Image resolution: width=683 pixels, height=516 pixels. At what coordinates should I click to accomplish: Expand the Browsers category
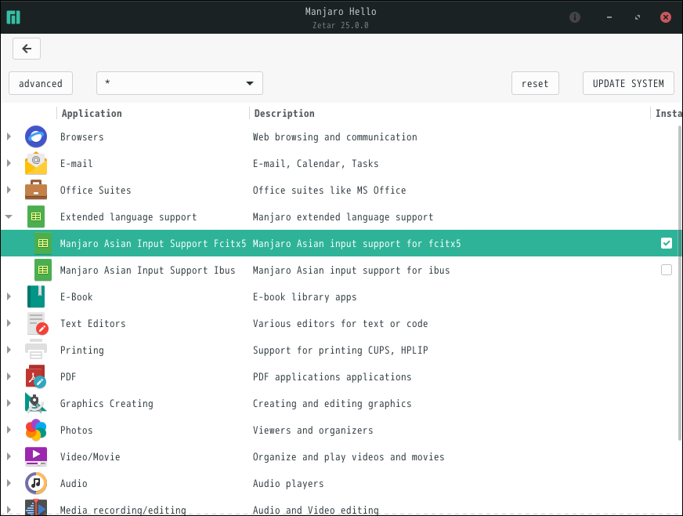coord(9,136)
